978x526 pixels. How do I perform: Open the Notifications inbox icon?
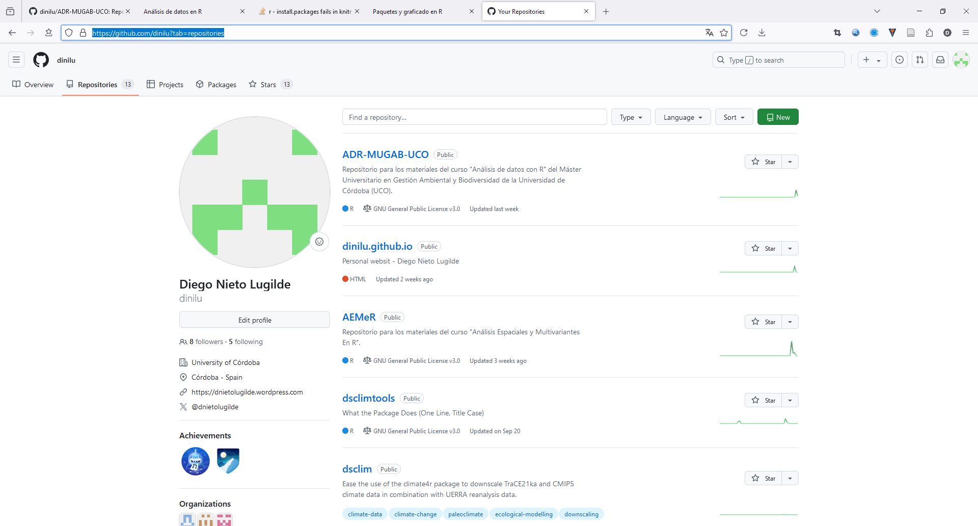pyautogui.click(x=940, y=60)
